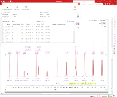
Task: Click the sample Weight (mg) field
Action: pyautogui.click(x=25, y=17)
